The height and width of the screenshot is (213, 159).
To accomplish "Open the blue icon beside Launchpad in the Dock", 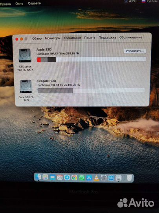I will 53,177.
